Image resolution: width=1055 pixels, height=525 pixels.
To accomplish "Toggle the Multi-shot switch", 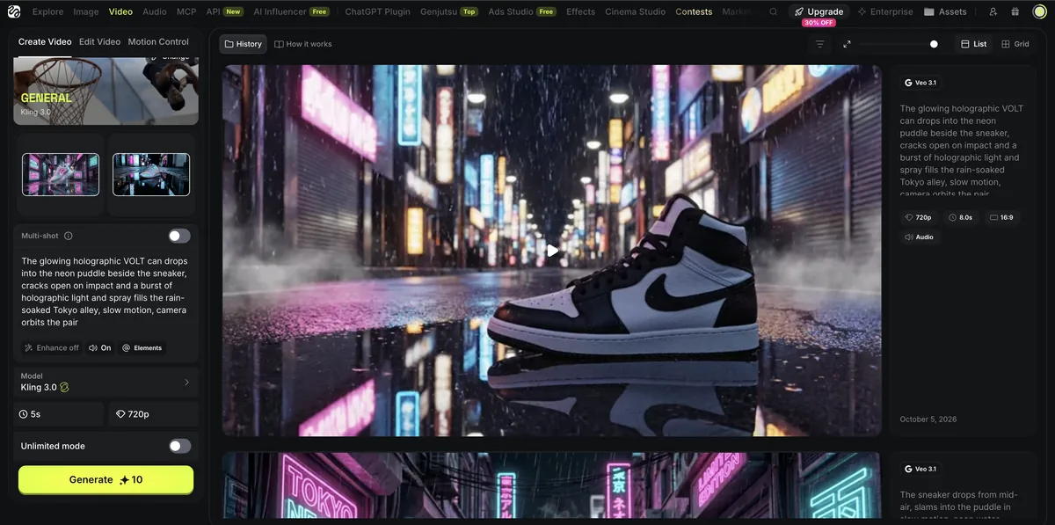I will 179,236.
